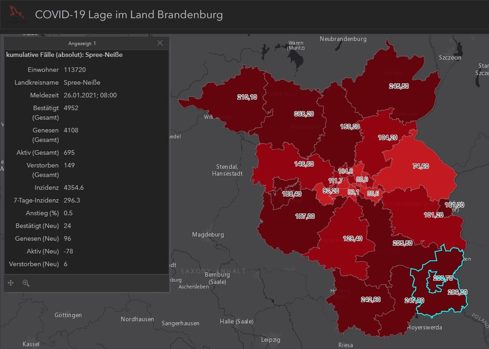Image resolution: width=489 pixels, height=349 pixels.
Task: Click the northeastern district showing 245,50
Action: 399,86
